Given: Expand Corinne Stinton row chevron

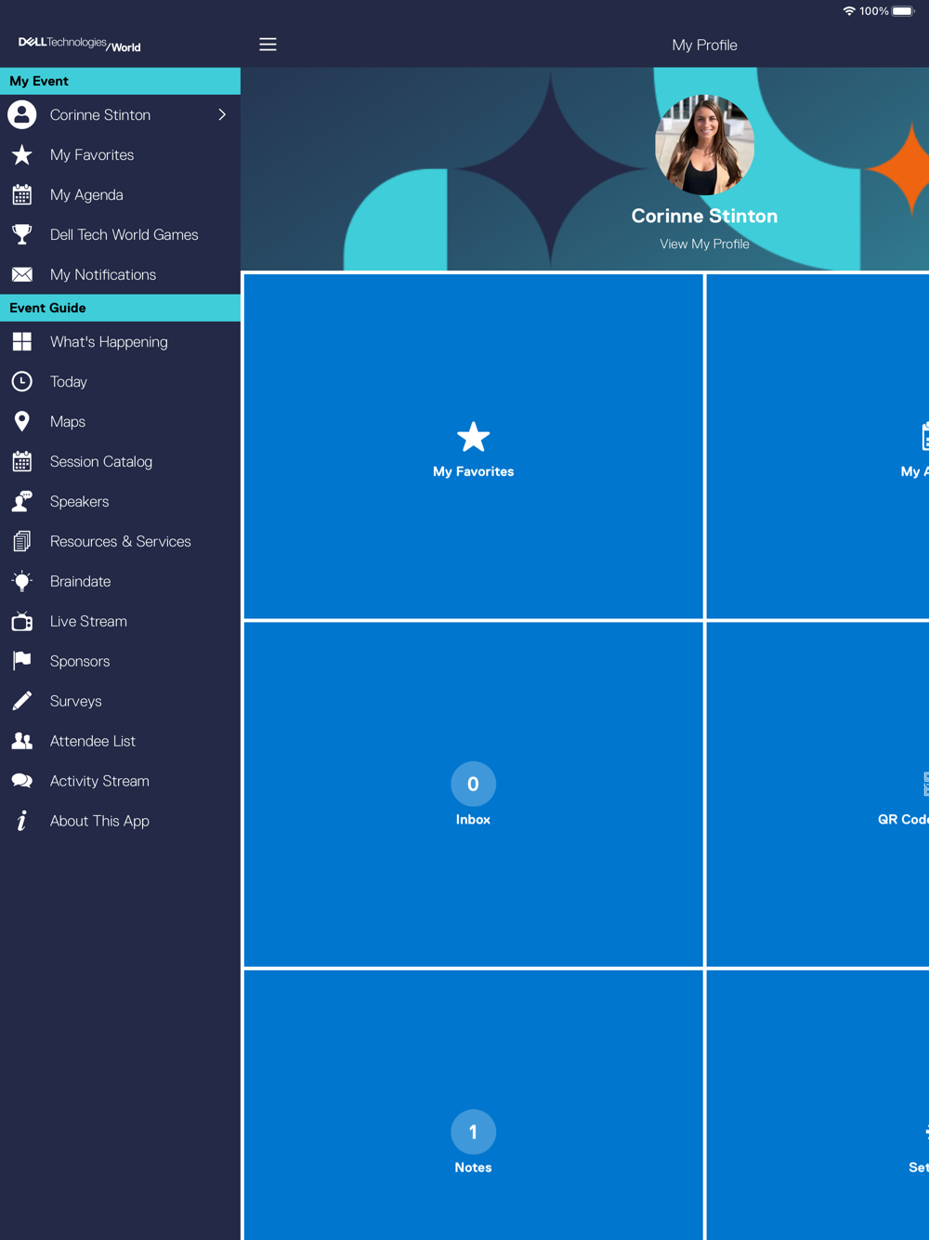Looking at the screenshot, I should coord(222,114).
